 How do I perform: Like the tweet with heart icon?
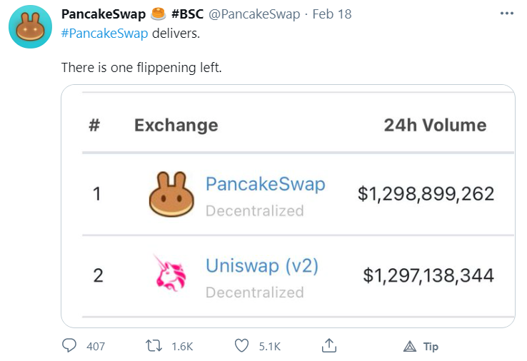242,346
